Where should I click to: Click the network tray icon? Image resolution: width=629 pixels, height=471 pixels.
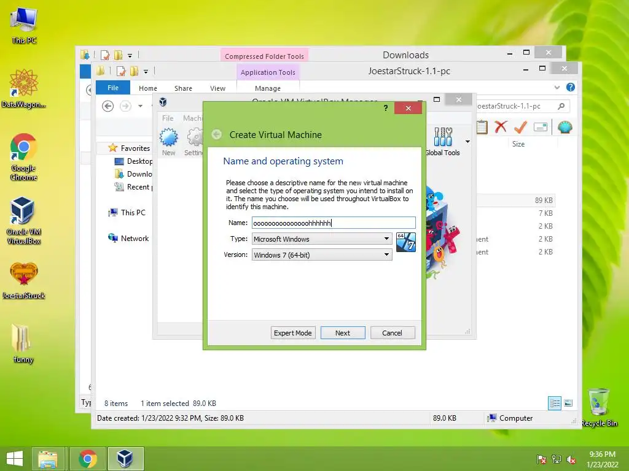point(557,459)
